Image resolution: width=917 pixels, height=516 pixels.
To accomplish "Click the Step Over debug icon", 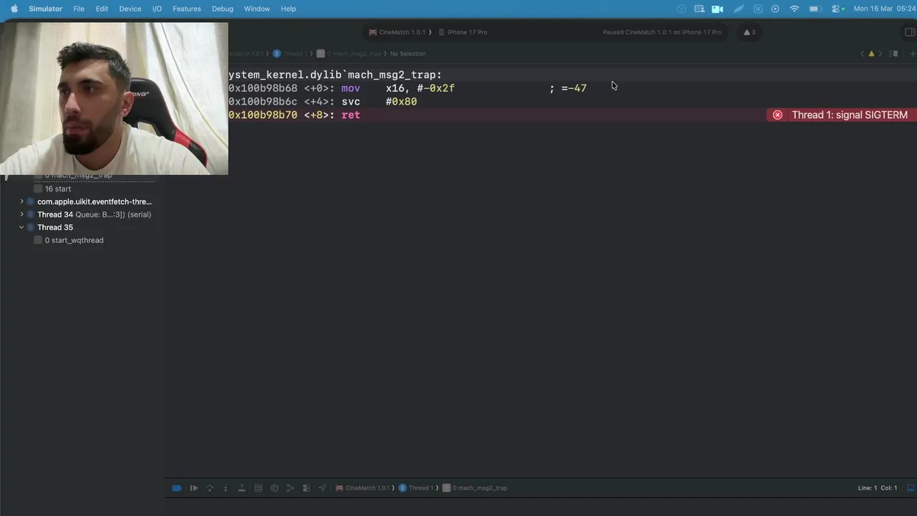I will (210, 488).
